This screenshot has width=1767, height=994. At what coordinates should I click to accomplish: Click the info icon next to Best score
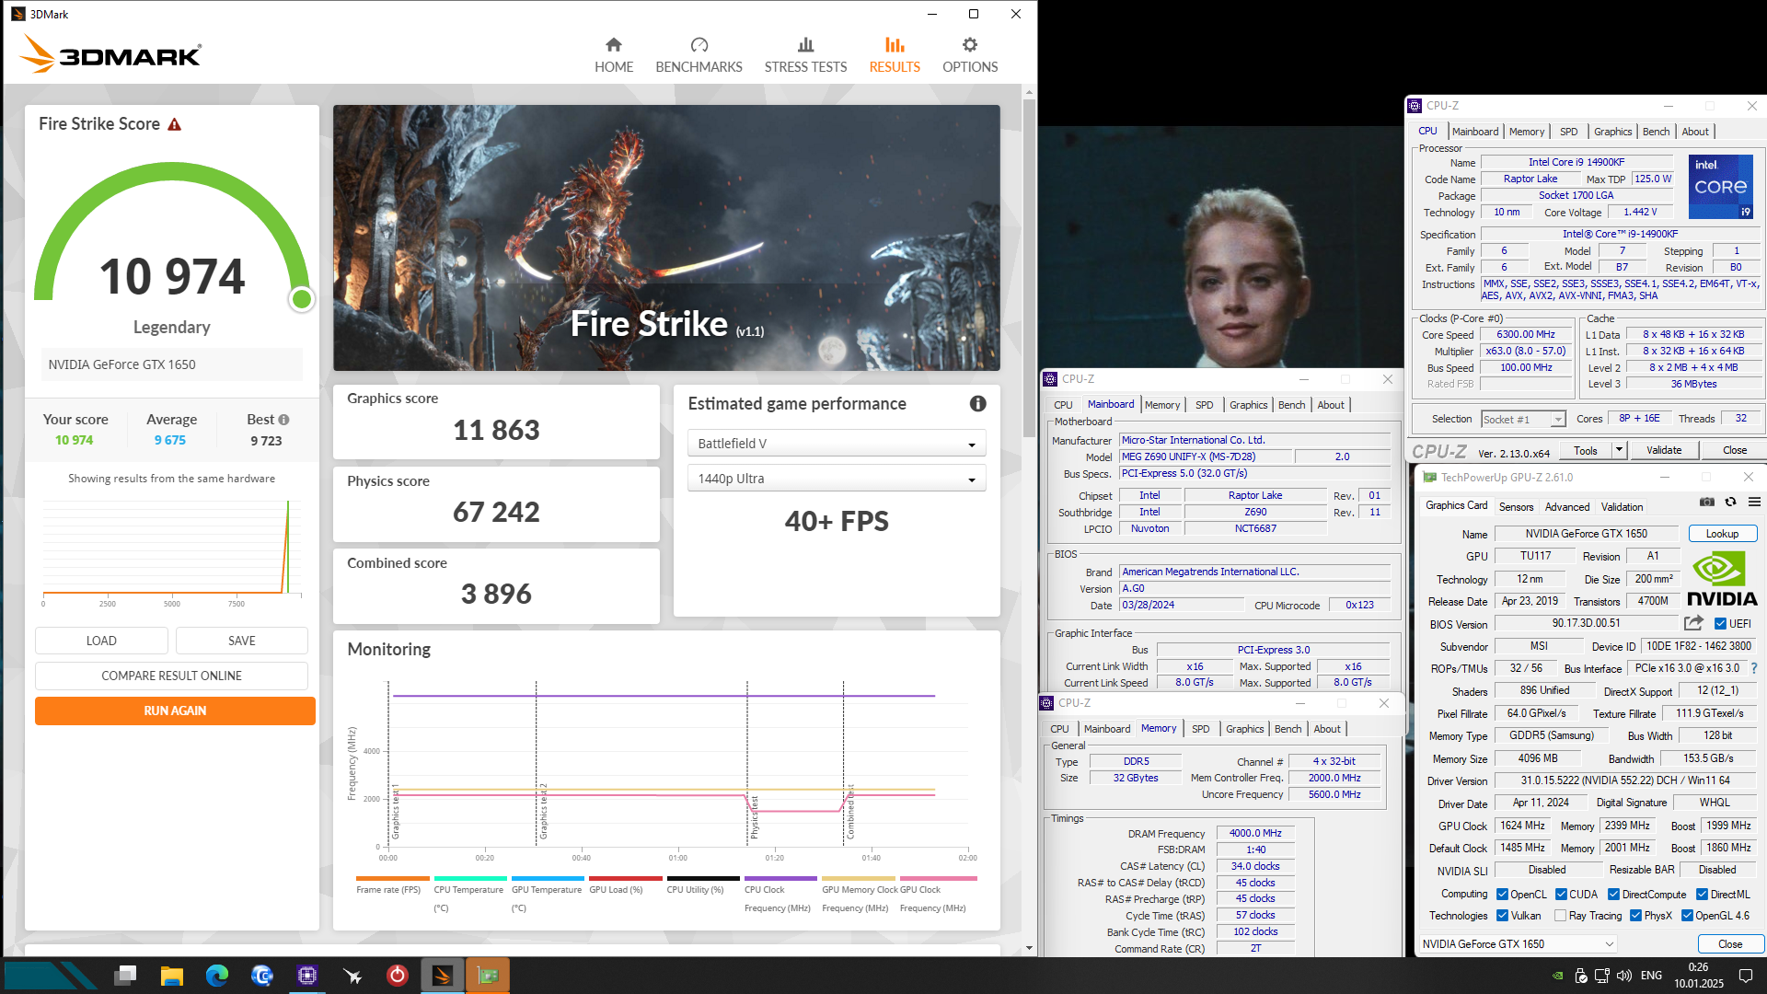[x=283, y=420]
